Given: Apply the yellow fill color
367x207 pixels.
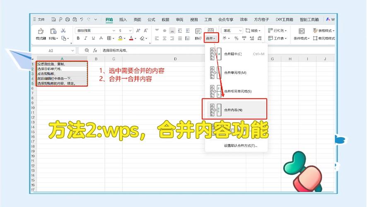Looking at the screenshot, I should (120, 38).
